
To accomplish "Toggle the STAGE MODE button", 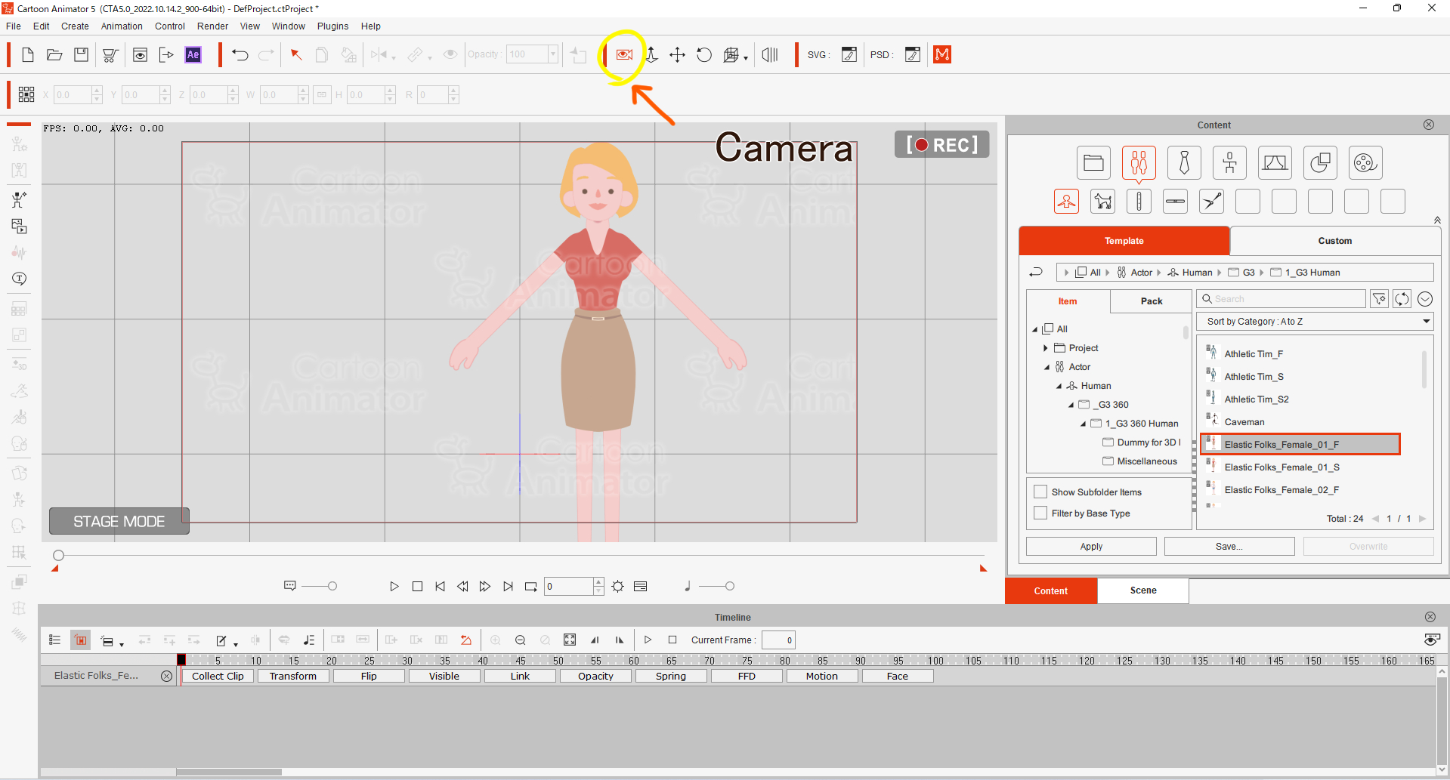I will [x=119, y=521].
